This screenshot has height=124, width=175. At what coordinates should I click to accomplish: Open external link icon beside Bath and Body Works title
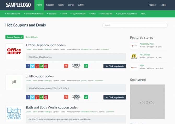point(78,108)
